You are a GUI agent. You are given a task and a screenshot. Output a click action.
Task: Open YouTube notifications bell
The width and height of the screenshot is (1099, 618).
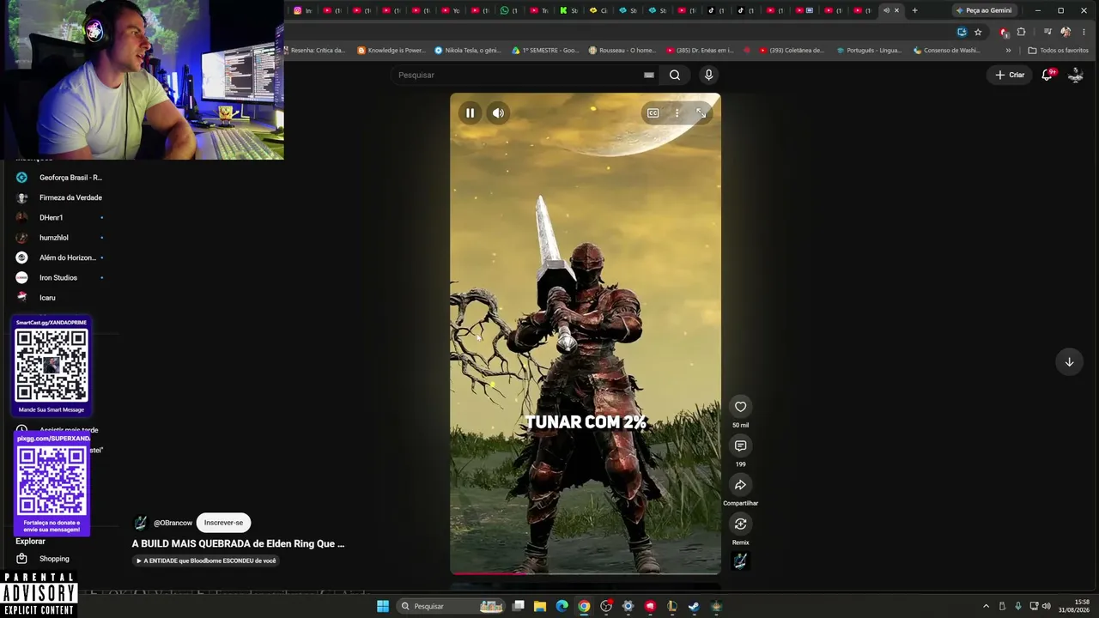[x=1047, y=75]
